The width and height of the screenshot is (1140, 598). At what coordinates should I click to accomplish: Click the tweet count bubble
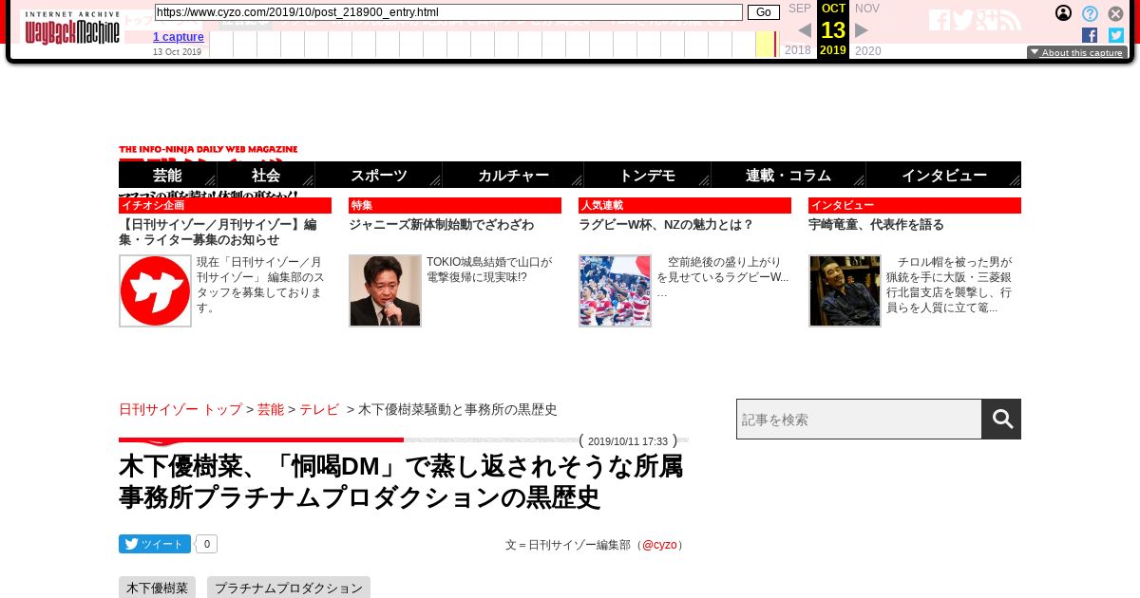click(x=207, y=544)
